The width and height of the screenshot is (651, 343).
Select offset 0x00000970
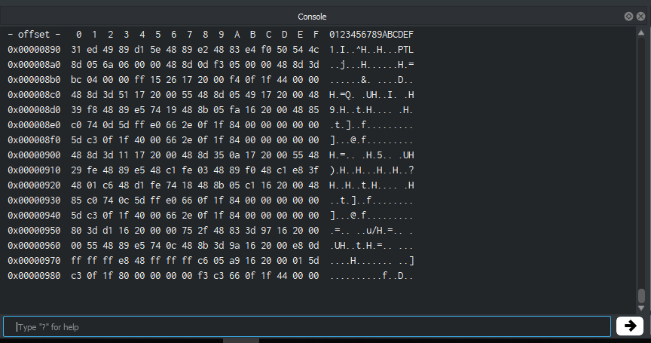(34, 261)
